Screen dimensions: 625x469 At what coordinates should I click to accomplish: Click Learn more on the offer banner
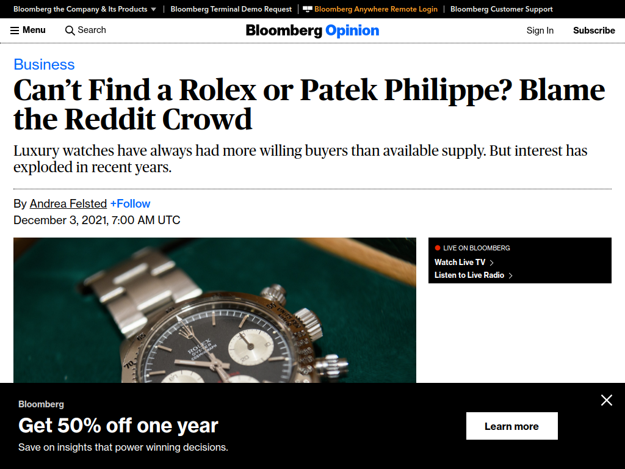(x=512, y=426)
